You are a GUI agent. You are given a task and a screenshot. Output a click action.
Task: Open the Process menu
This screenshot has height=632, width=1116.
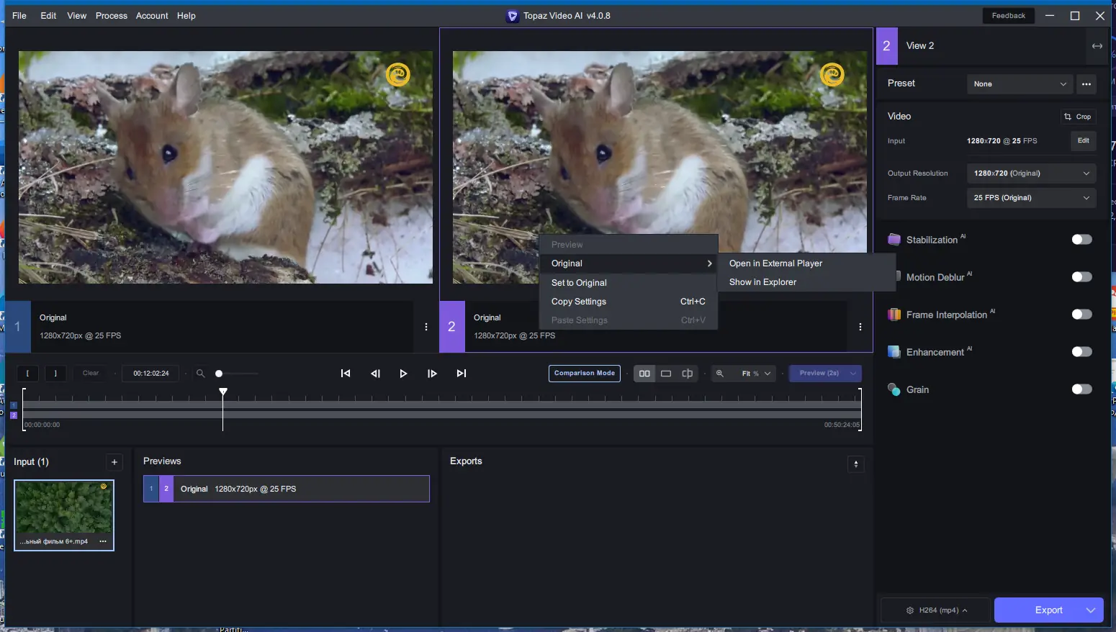[x=111, y=16]
